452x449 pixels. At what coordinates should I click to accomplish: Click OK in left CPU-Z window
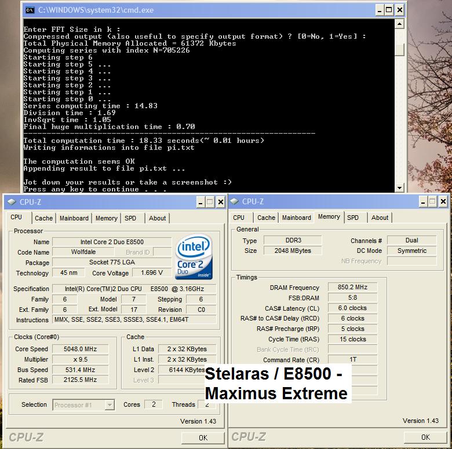click(x=203, y=438)
